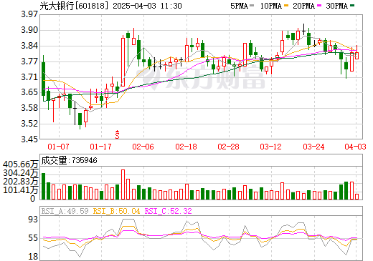Click the RSI_B:50.04 indicator label
This screenshot has width=373, height=261.
tap(116, 211)
